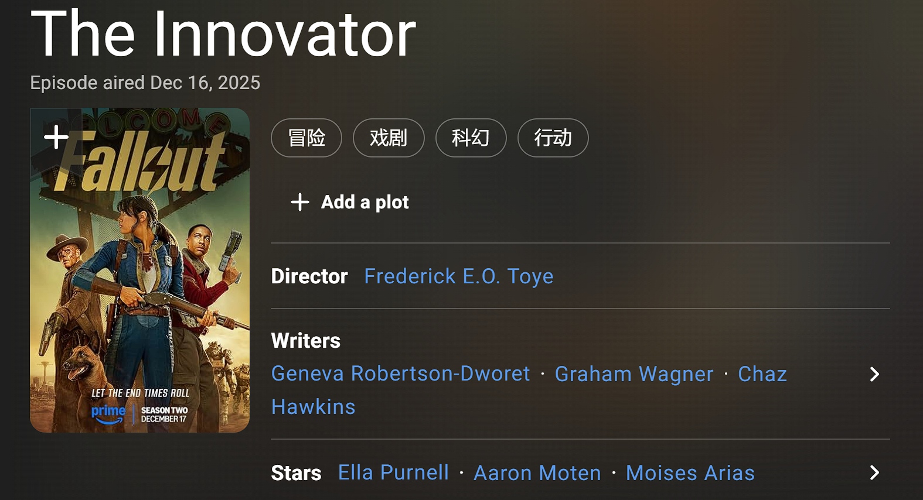Click the episode title The Innovator

point(223,34)
